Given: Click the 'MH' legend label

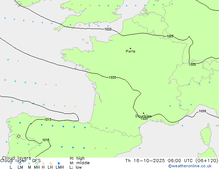Looking at the screenshot, I should click(x=37, y=167).
